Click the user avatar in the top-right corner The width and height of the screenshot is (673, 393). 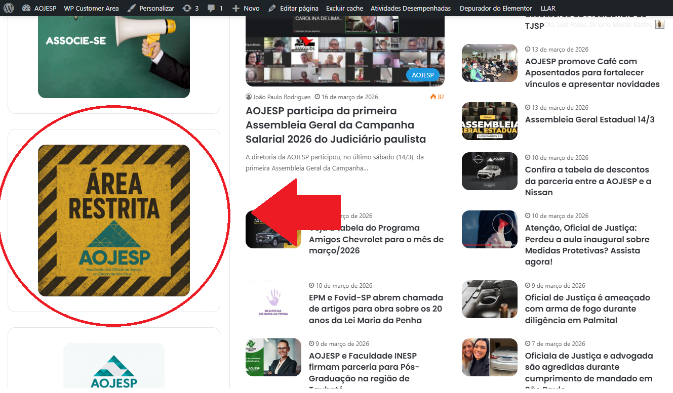tap(659, 24)
